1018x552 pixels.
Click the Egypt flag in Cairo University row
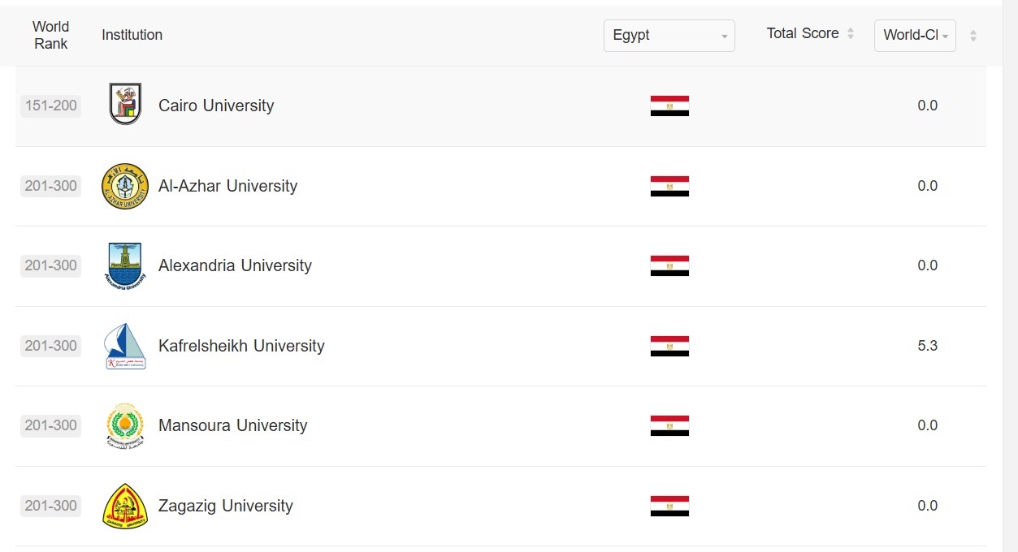click(x=669, y=106)
